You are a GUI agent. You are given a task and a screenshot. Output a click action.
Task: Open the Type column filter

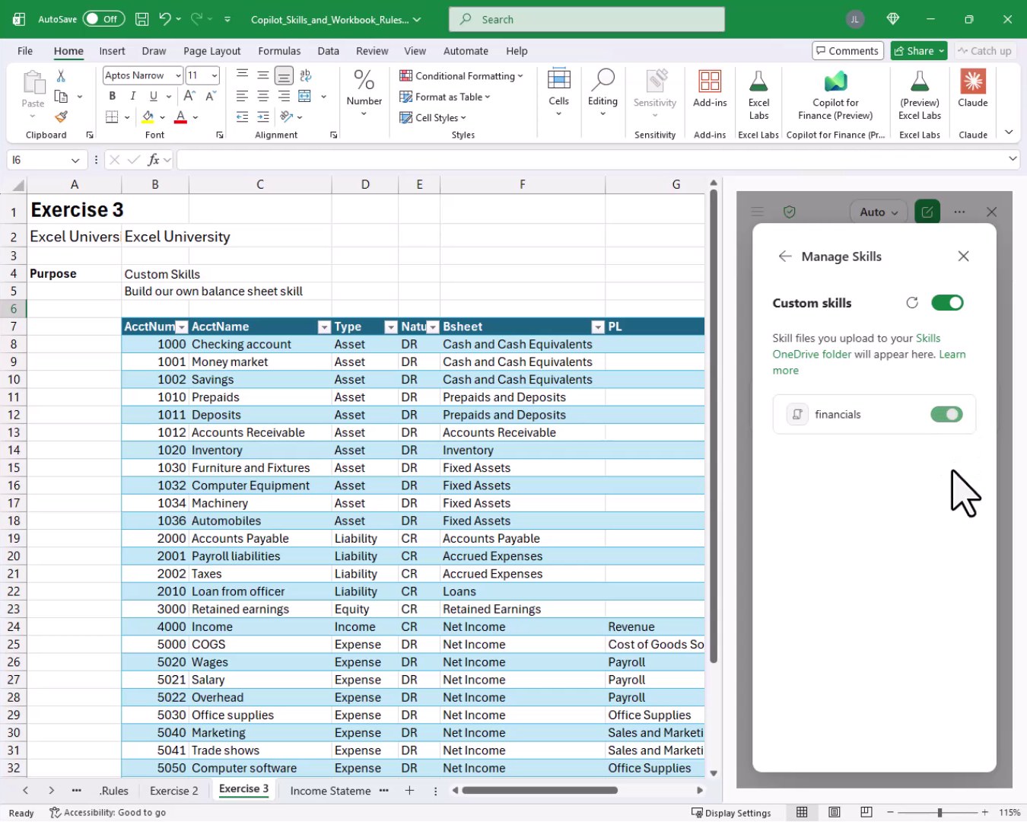pos(391,327)
